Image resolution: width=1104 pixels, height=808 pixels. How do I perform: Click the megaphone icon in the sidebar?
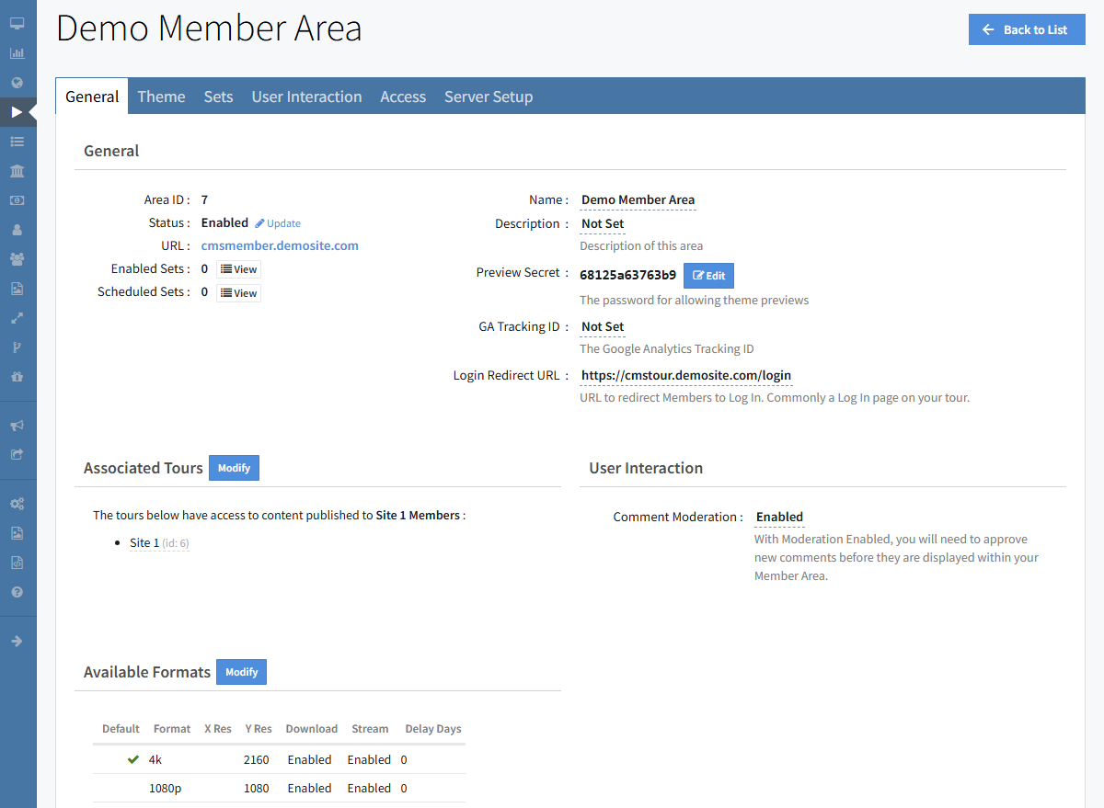tap(17, 426)
